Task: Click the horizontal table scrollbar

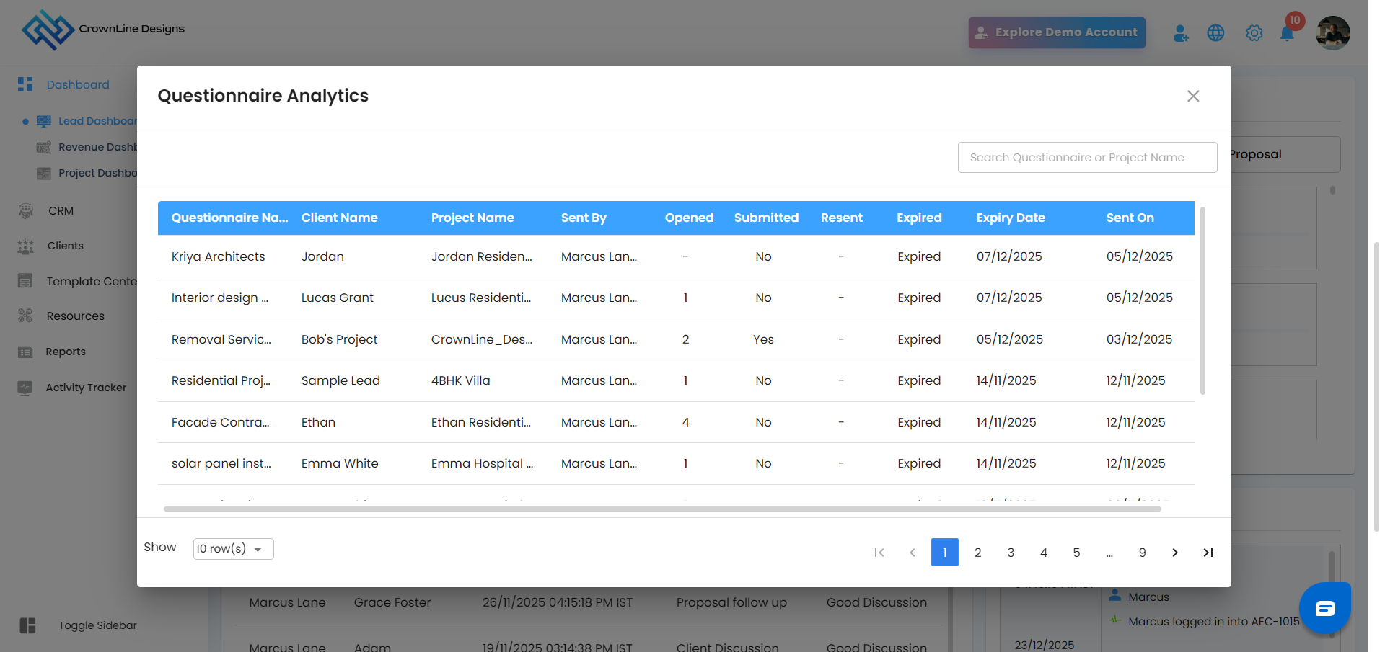Action: click(661, 509)
